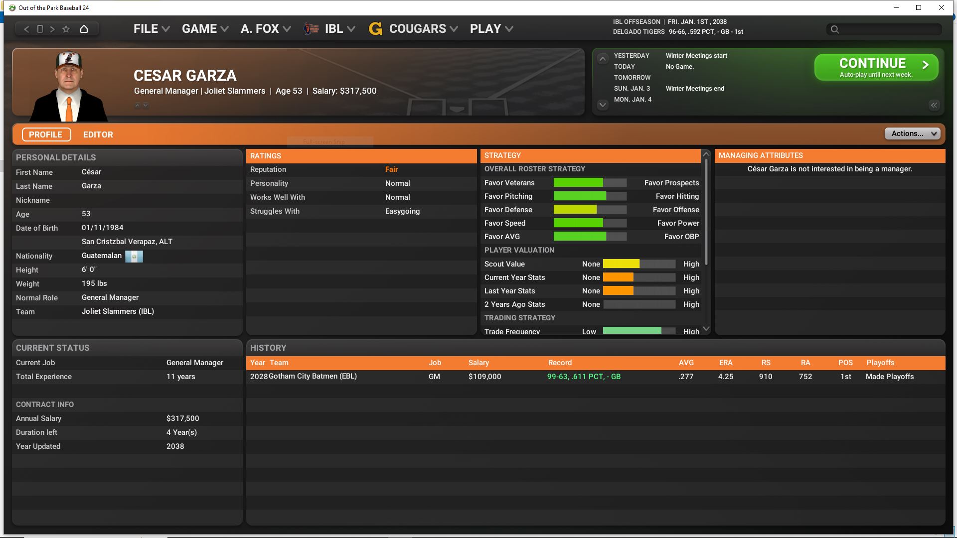Click the search magnifier icon
The height and width of the screenshot is (538, 957).
pos(835,29)
